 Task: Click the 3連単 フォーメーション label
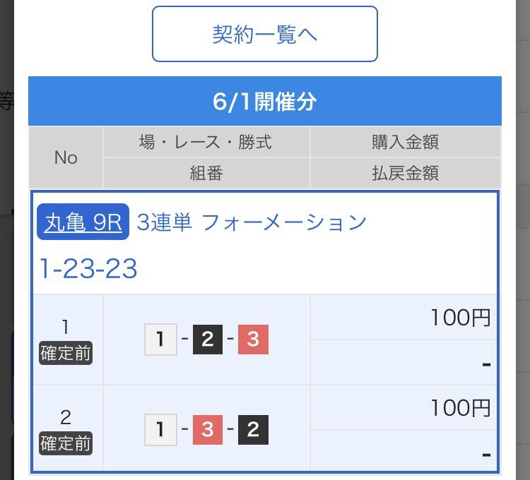[252, 222]
